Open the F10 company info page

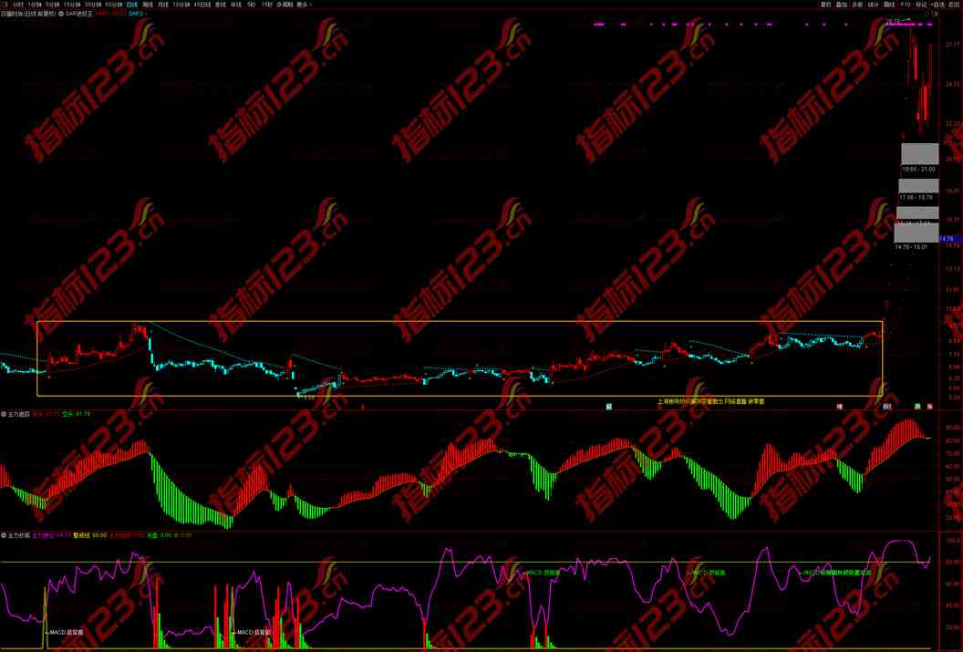coord(905,5)
